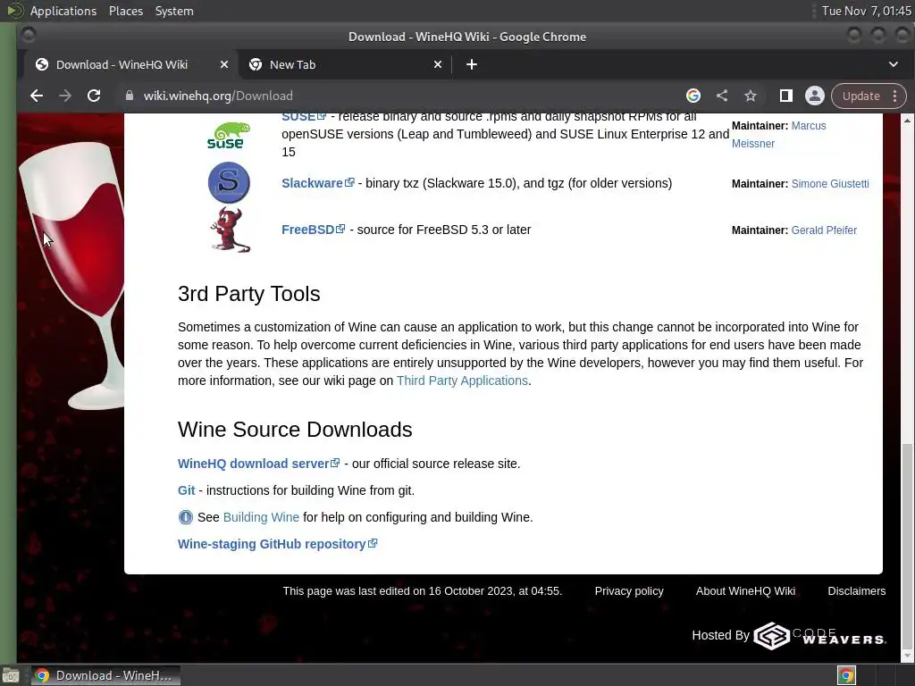915x686 pixels.
Task: Reload the WineHQ Download page
Action: pyautogui.click(x=93, y=96)
